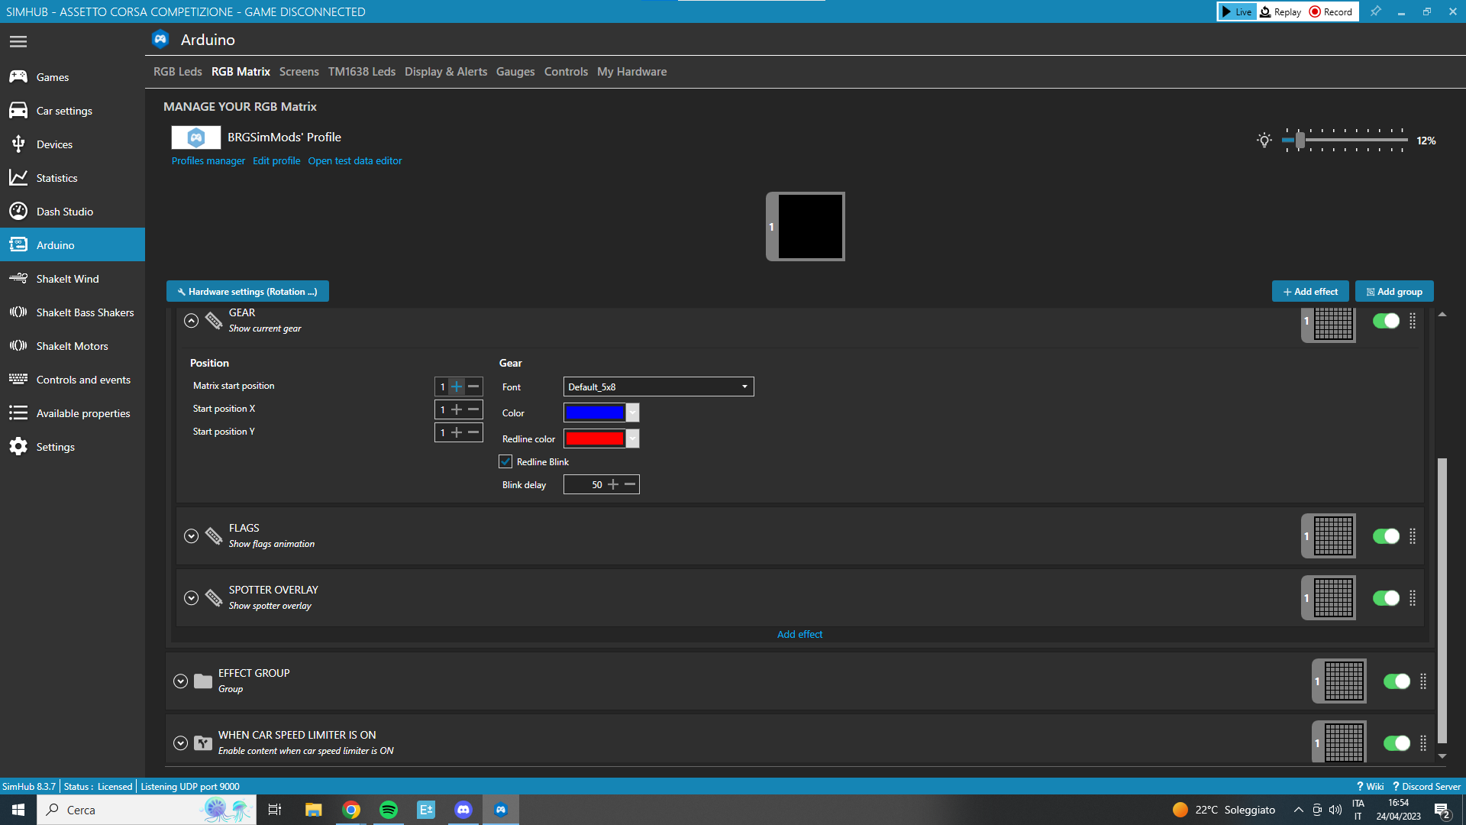This screenshot has height=825, width=1466.
Task: Disable the SPOTTER OVERLAY toggle
Action: [1386, 598]
